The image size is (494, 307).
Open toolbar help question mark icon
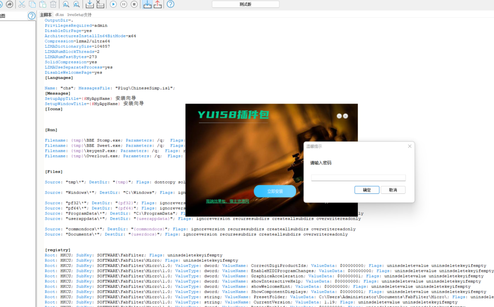pyautogui.click(x=170, y=4)
